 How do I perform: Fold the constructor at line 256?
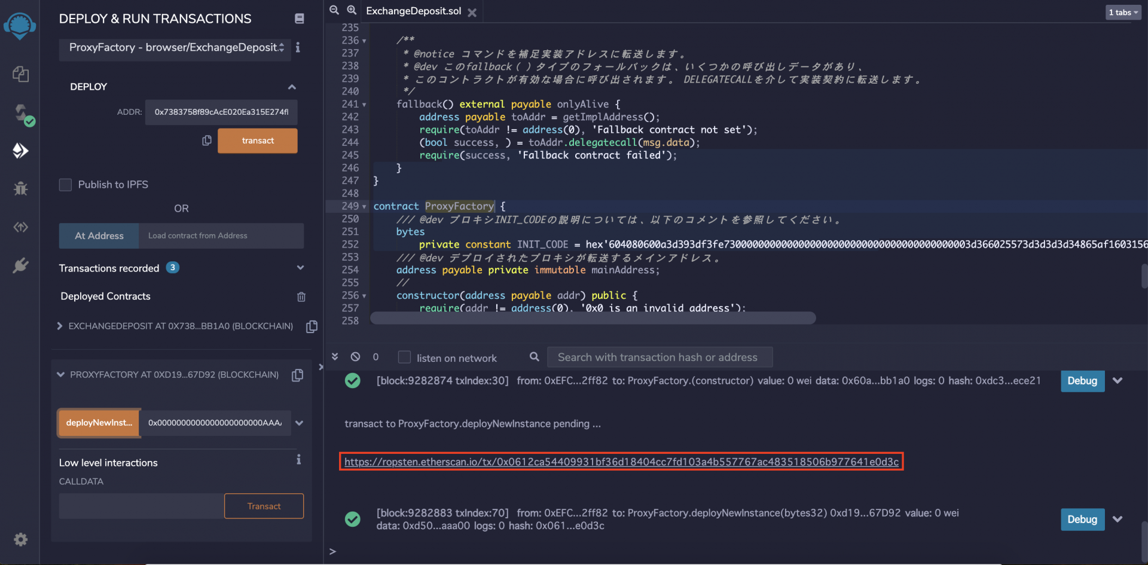[x=364, y=296]
